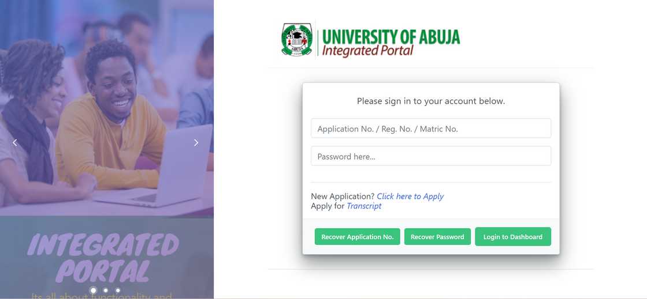This screenshot has height=299, width=647.
Task: Click the 'Please sign in to your account' heading
Action: [430, 101]
